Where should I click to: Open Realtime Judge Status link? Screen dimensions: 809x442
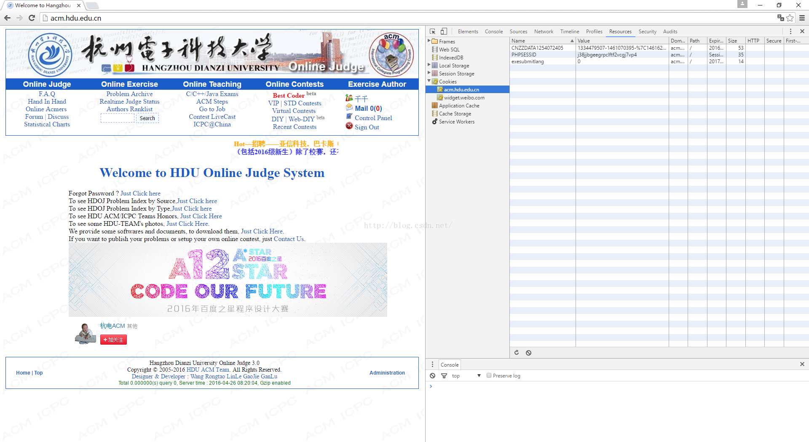coord(129,102)
